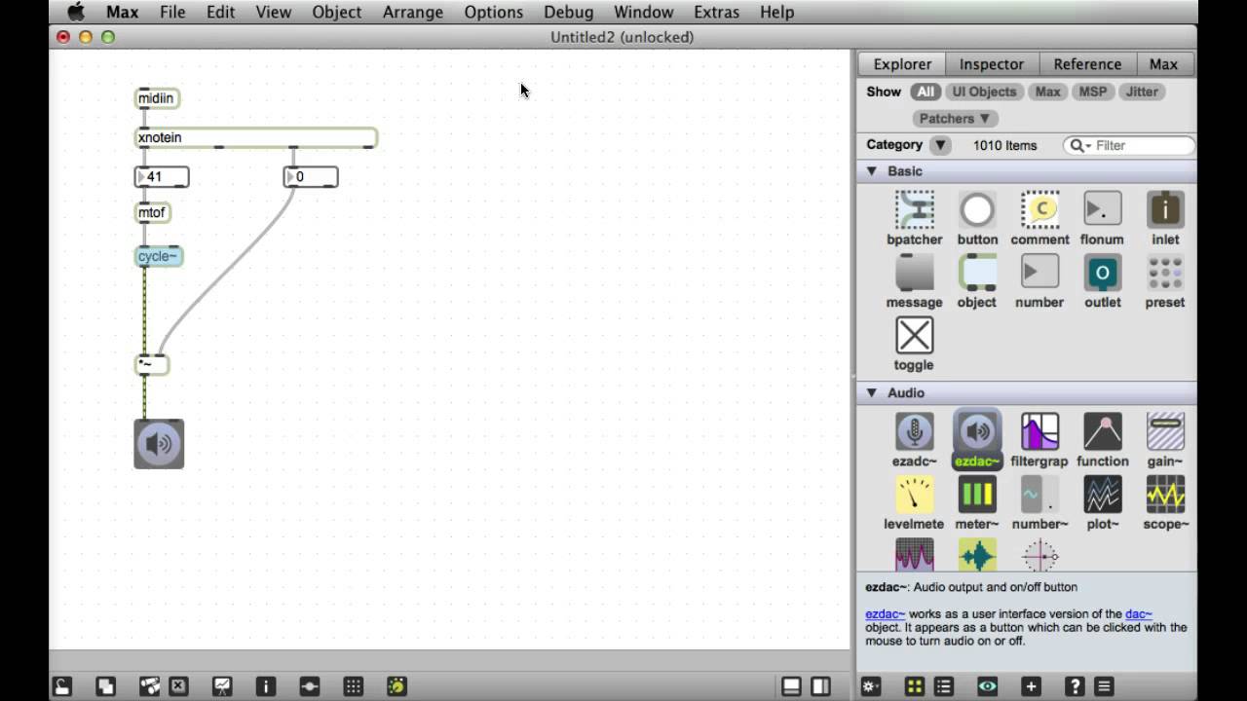Toggle the right sidebar layout icon
This screenshot has height=701, width=1247.
(821, 686)
